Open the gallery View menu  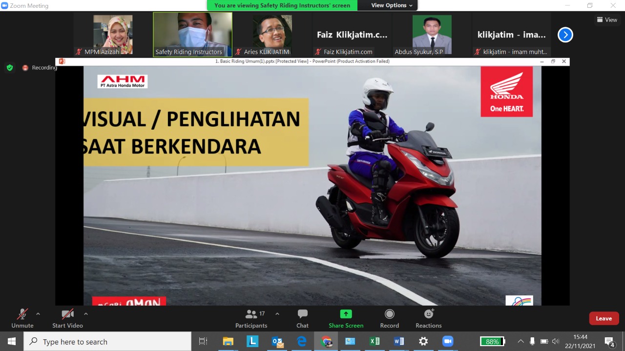pos(607,19)
